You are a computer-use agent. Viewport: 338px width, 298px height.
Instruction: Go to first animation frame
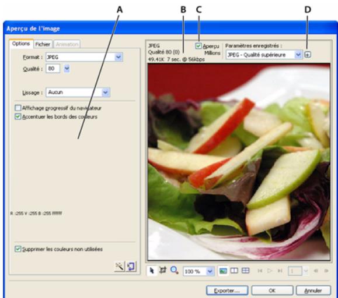(260, 271)
